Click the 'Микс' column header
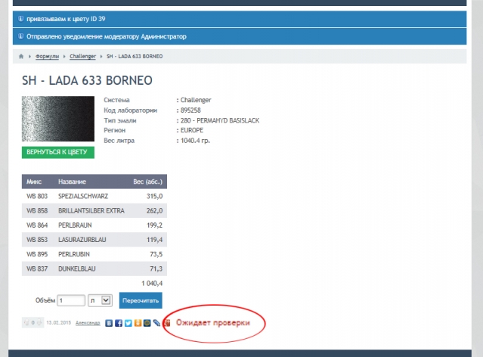 [x=34, y=182]
